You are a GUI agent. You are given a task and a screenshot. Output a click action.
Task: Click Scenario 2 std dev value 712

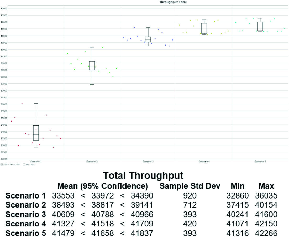(190, 205)
